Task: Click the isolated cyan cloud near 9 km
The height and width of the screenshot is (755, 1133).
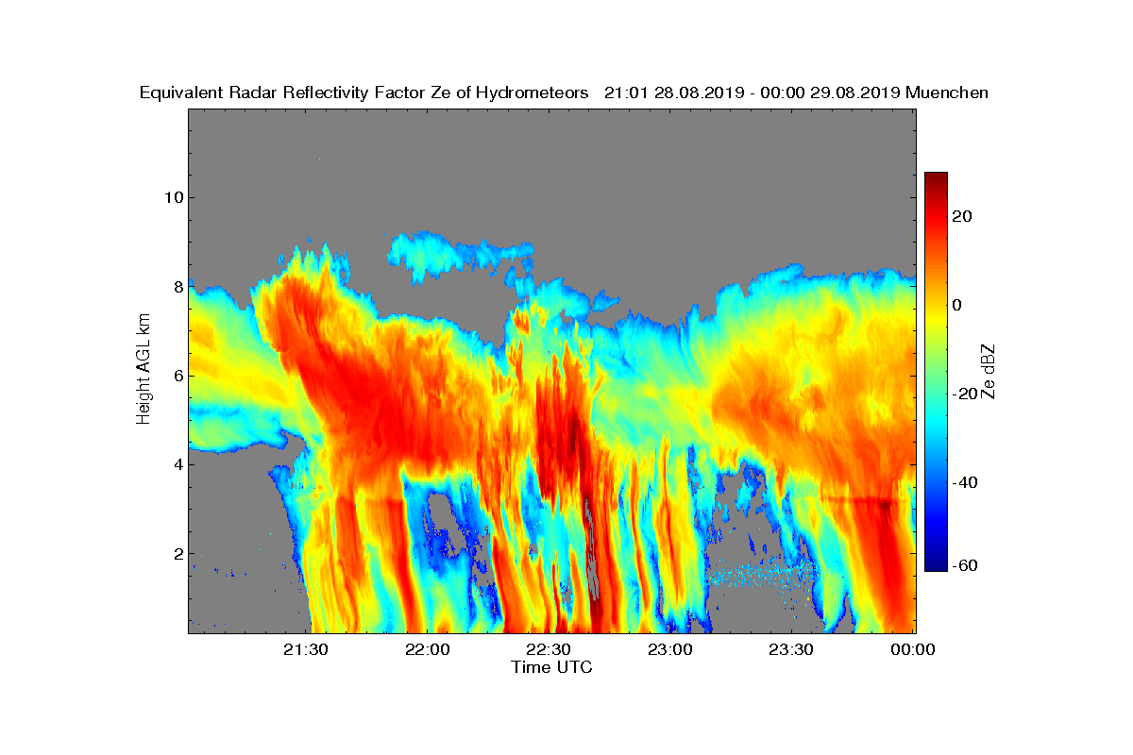Action: (x=460, y=253)
